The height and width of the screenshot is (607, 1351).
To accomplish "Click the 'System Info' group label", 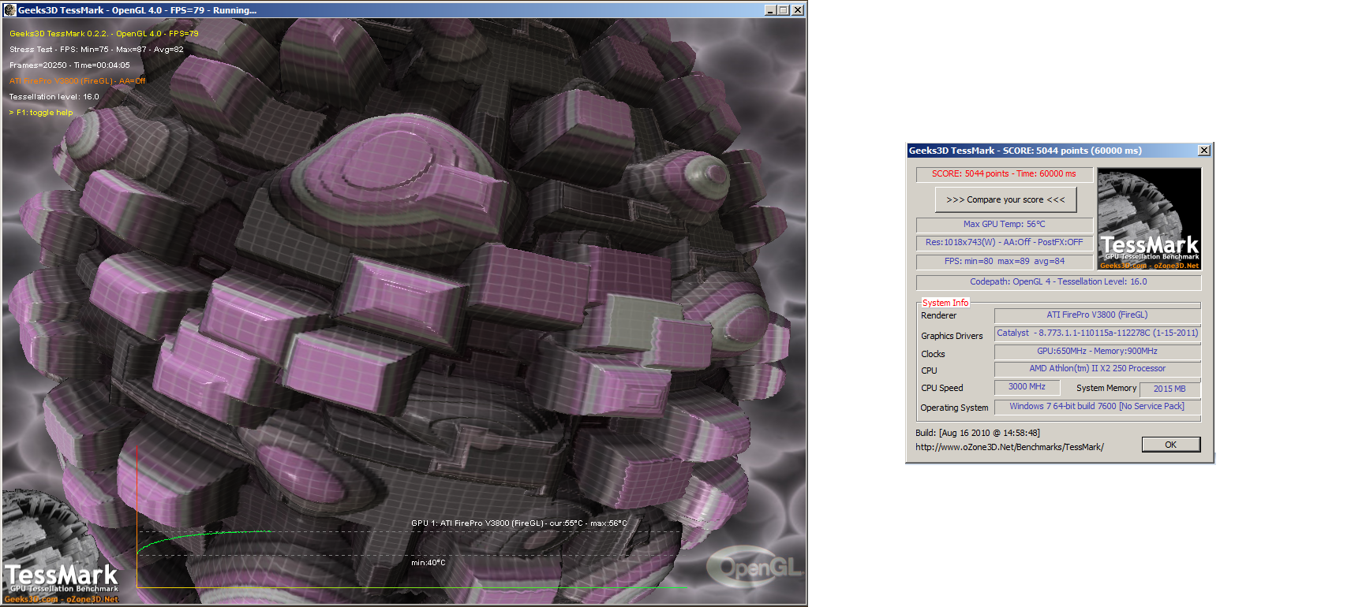I will pyautogui.click(x=945, y=303).
